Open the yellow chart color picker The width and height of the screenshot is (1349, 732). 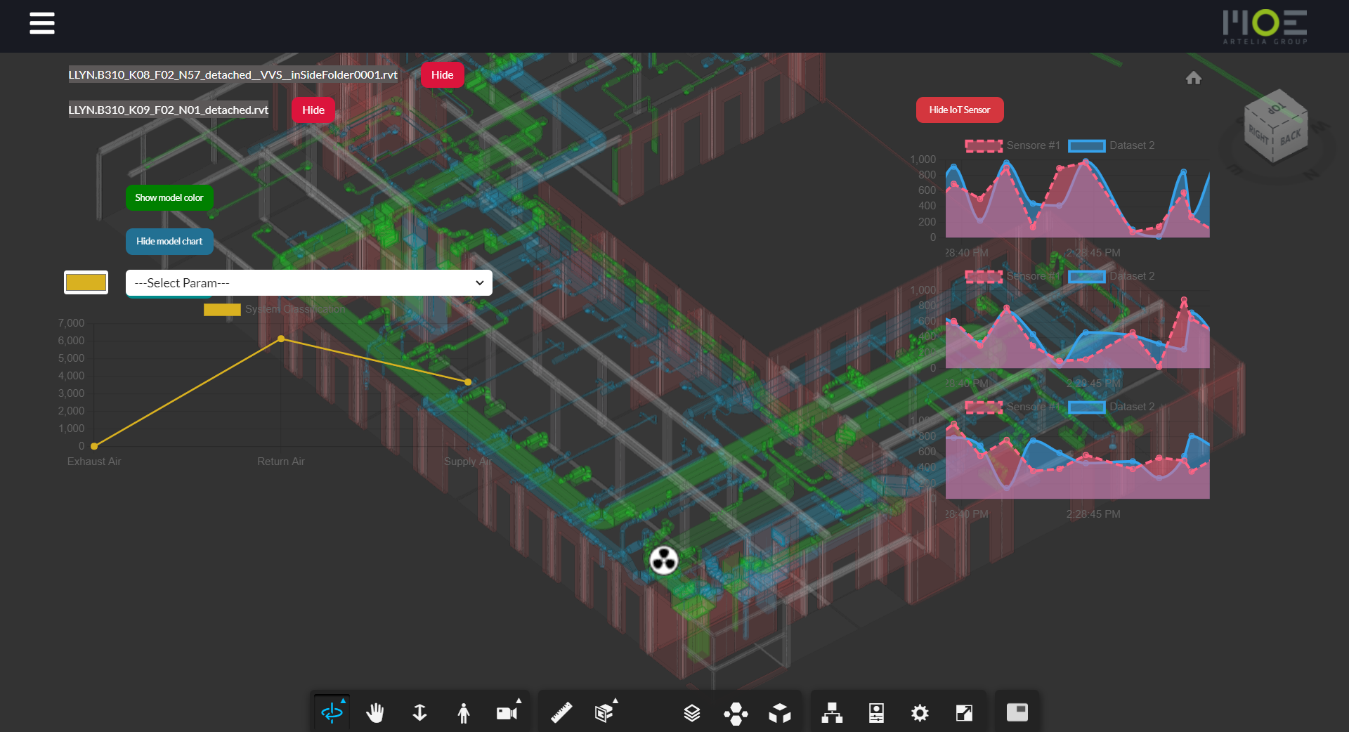(x=86, y=282)
